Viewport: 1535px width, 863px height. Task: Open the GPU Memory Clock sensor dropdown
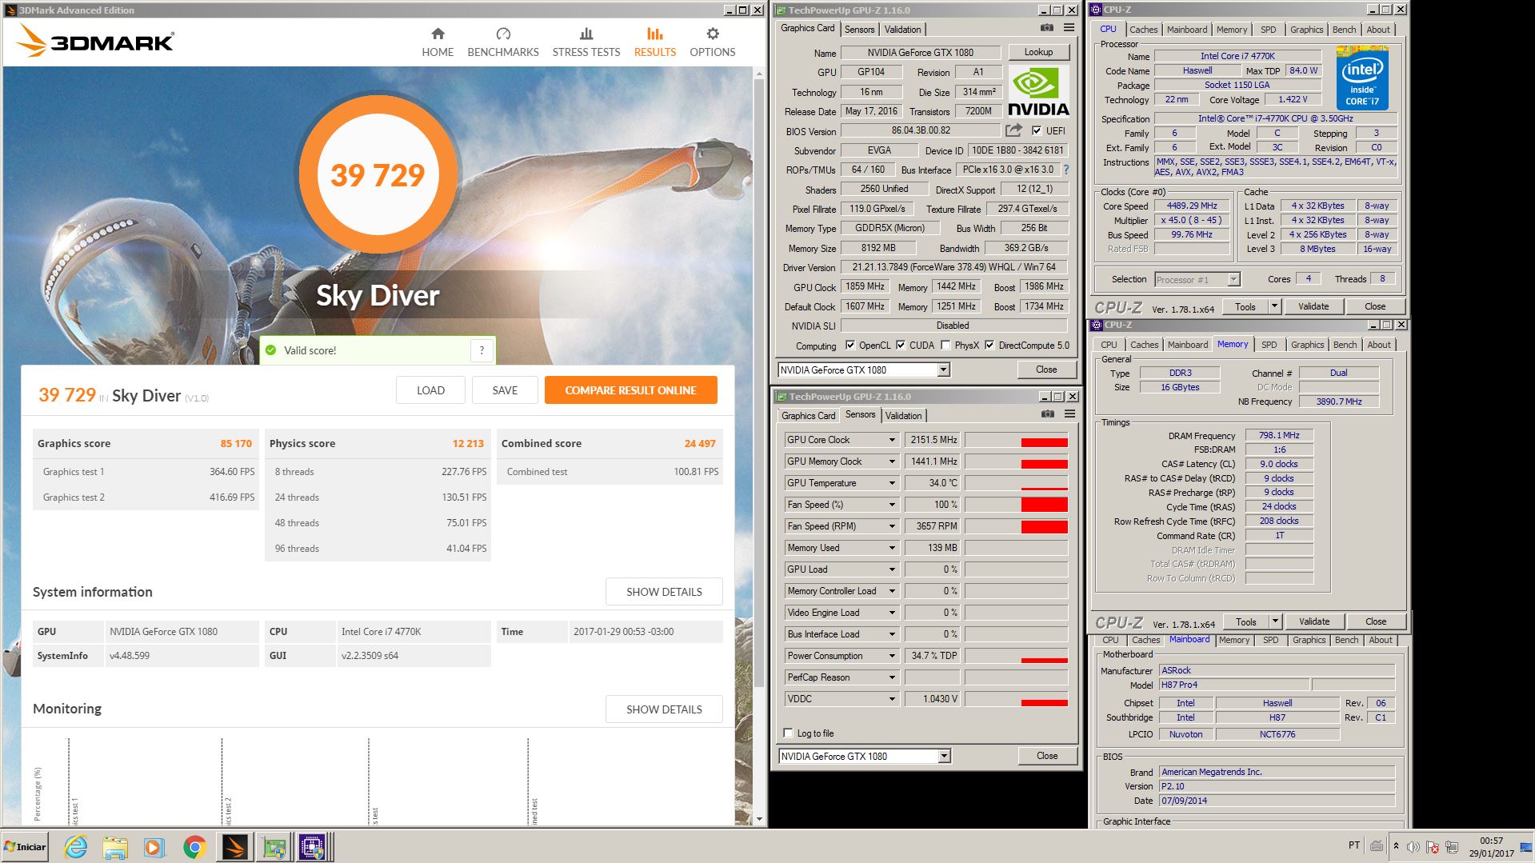[892, 461]
